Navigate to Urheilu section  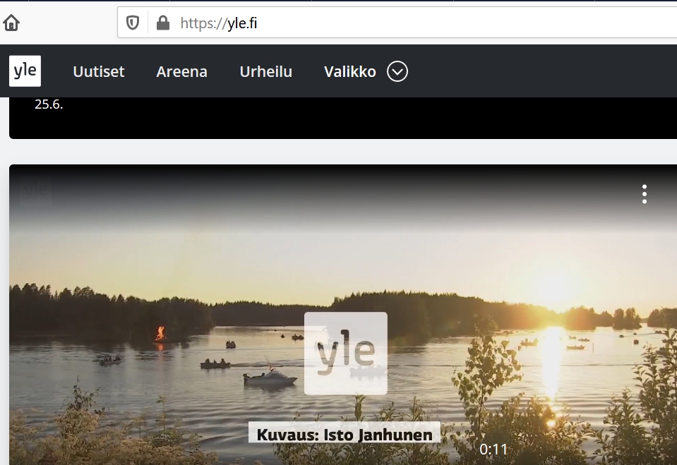coord(265,71)
